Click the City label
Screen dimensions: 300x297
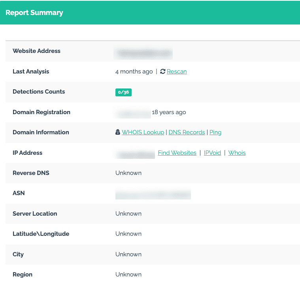(18, 254)
